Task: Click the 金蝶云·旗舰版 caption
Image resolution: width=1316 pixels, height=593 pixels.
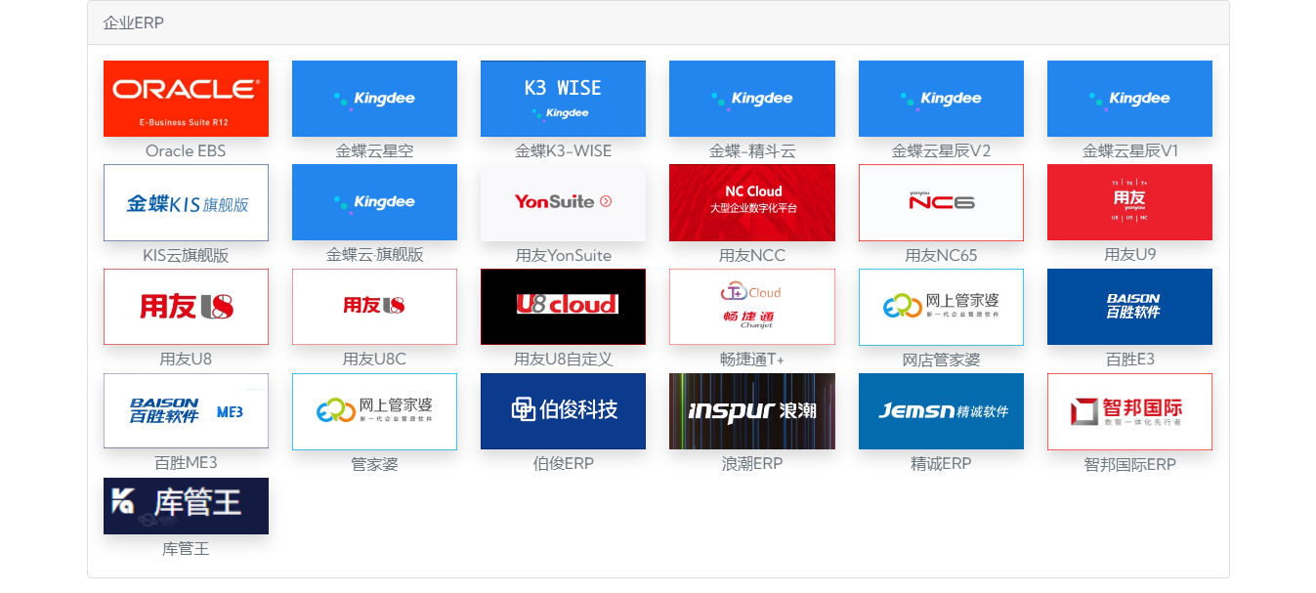Action: tap(374, 255)
